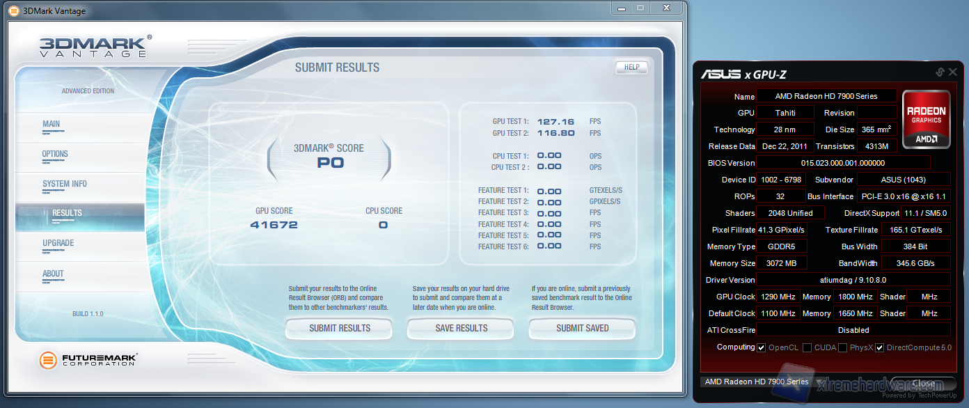This screenshot has width=969, height=408.
Task: Toggle the OpenCL checkbox
Action: (x=762, y=347)
